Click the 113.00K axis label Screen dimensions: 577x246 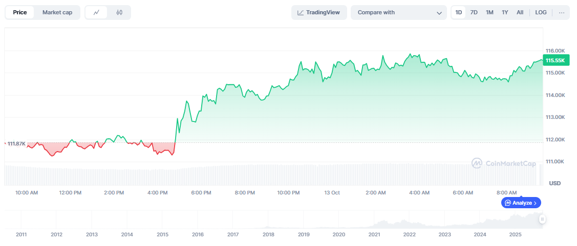coord(555,117)
